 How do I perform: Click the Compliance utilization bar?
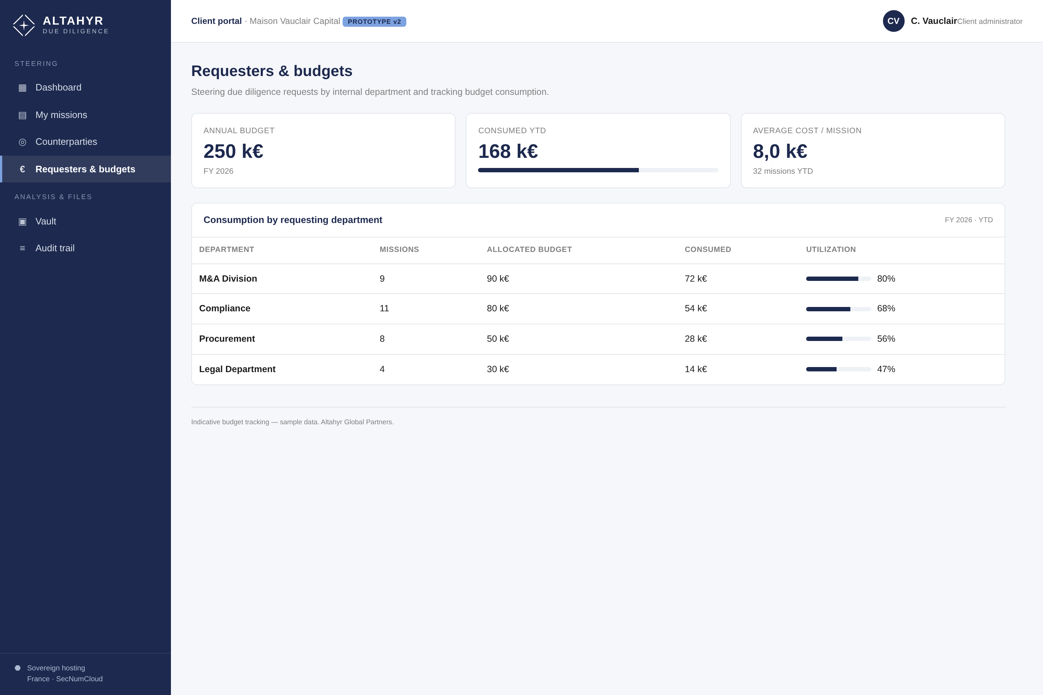(838, 309)
